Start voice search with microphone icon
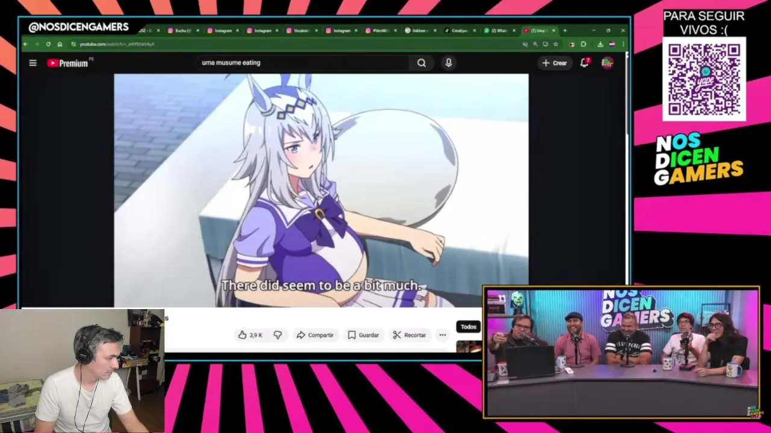This screenshot has width=771, height=433. tap(449, 63)
